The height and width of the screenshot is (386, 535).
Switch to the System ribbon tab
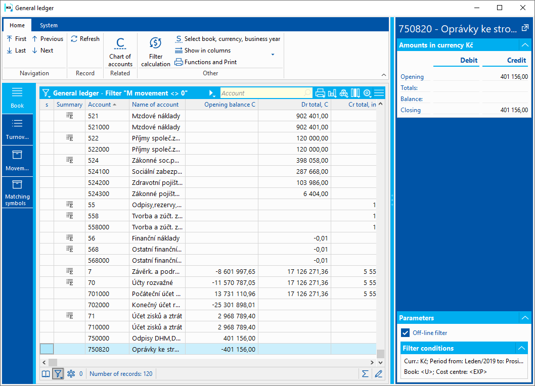(x=49, y=25)
